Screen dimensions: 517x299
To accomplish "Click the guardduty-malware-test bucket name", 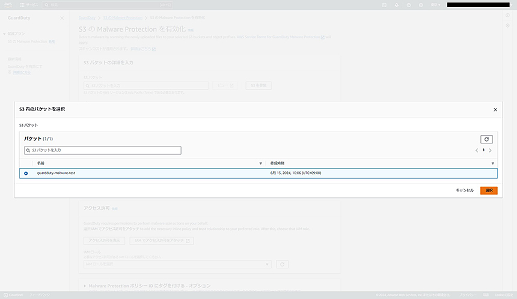I will (x=56, y=173).
